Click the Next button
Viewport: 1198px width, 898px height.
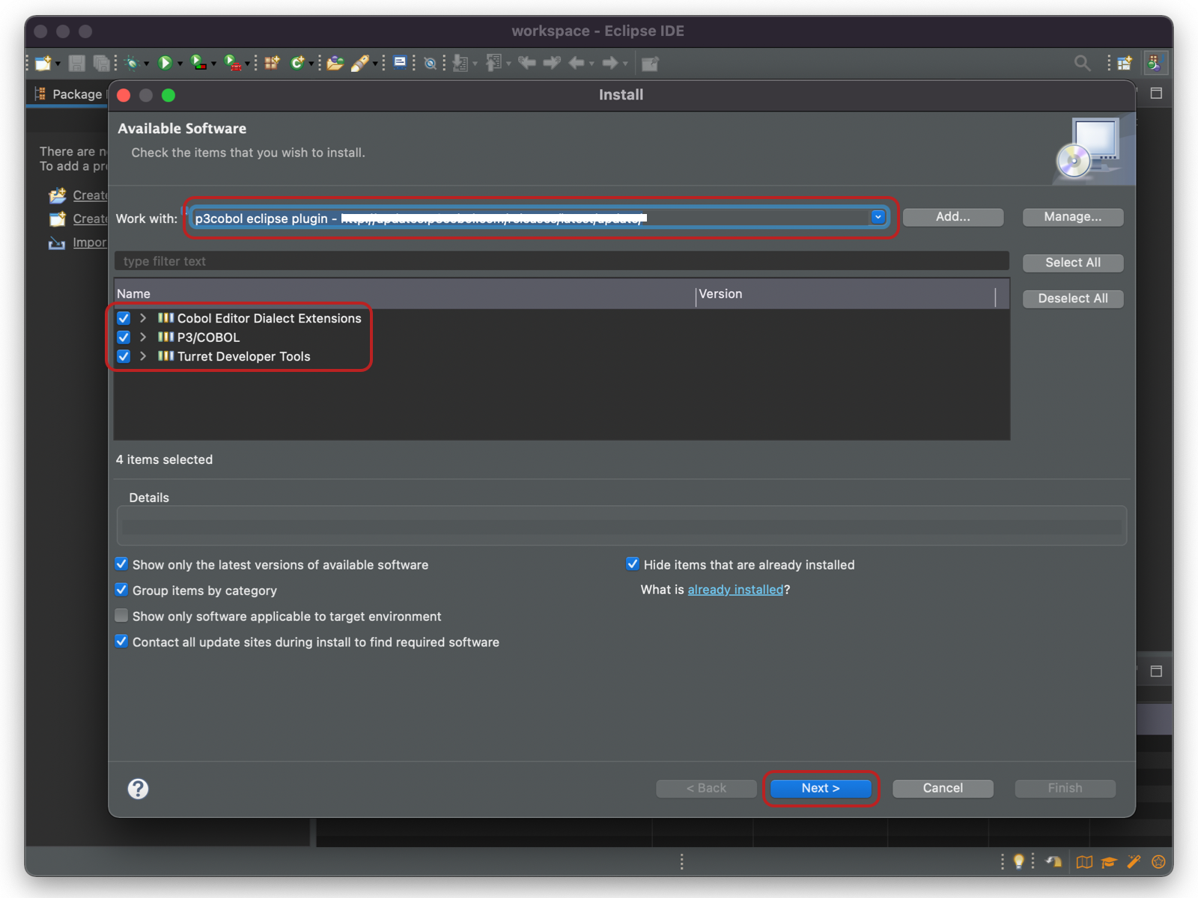click(x=821, y=788)
